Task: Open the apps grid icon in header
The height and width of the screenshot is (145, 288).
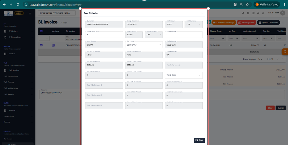Action: point(253,13)
